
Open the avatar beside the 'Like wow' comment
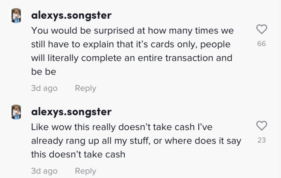(16, 112)
